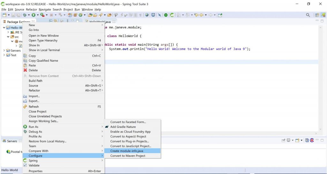Select the Servers project in the tree
The width and height of the screenshot is (327, 174).
13,51
